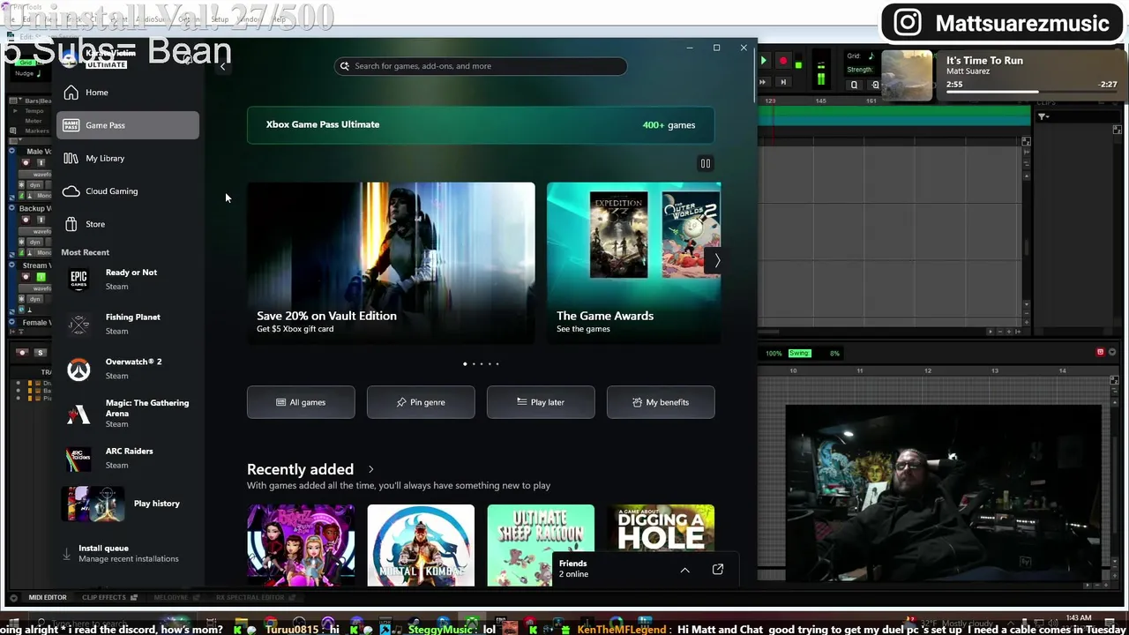Launch Ready or Not from Most Recent

coord(128,279)
